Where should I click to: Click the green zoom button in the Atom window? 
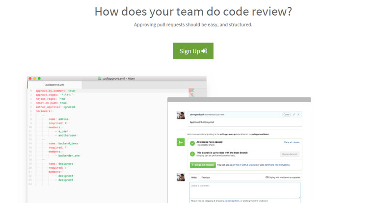tap(39, 78)
